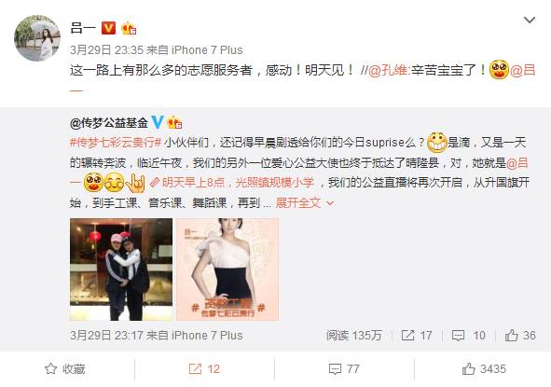Click the membership crown badge beside 吕一
This screenshot has height=387, width=551.
[129, 28]
